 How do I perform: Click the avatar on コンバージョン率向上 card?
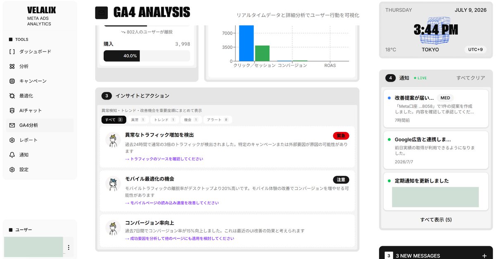(x=113, y=228)
